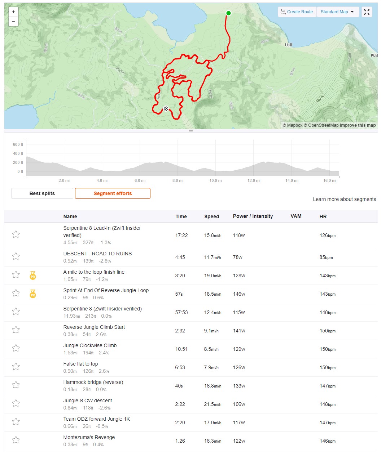381x452 pixels.
Task: Select the Segment efforts tab
Action: point(113,193)
